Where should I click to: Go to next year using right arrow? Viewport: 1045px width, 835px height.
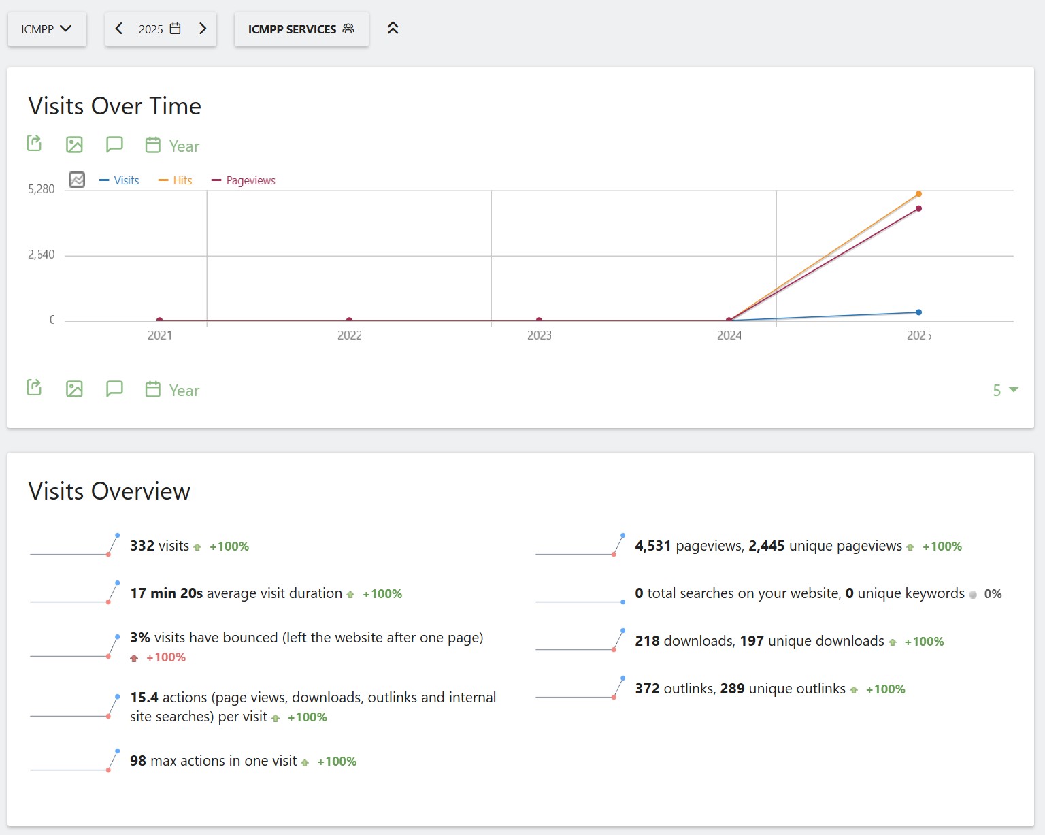(202, 29)
